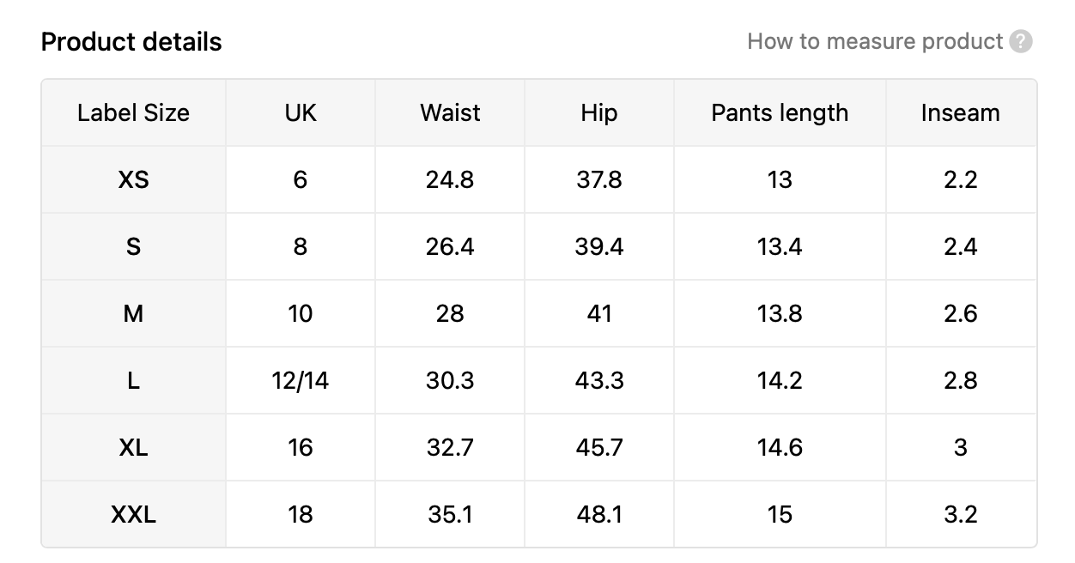Select the Label Size column header
Viewport: 1075px width, 563px height.
coord(133,112)
